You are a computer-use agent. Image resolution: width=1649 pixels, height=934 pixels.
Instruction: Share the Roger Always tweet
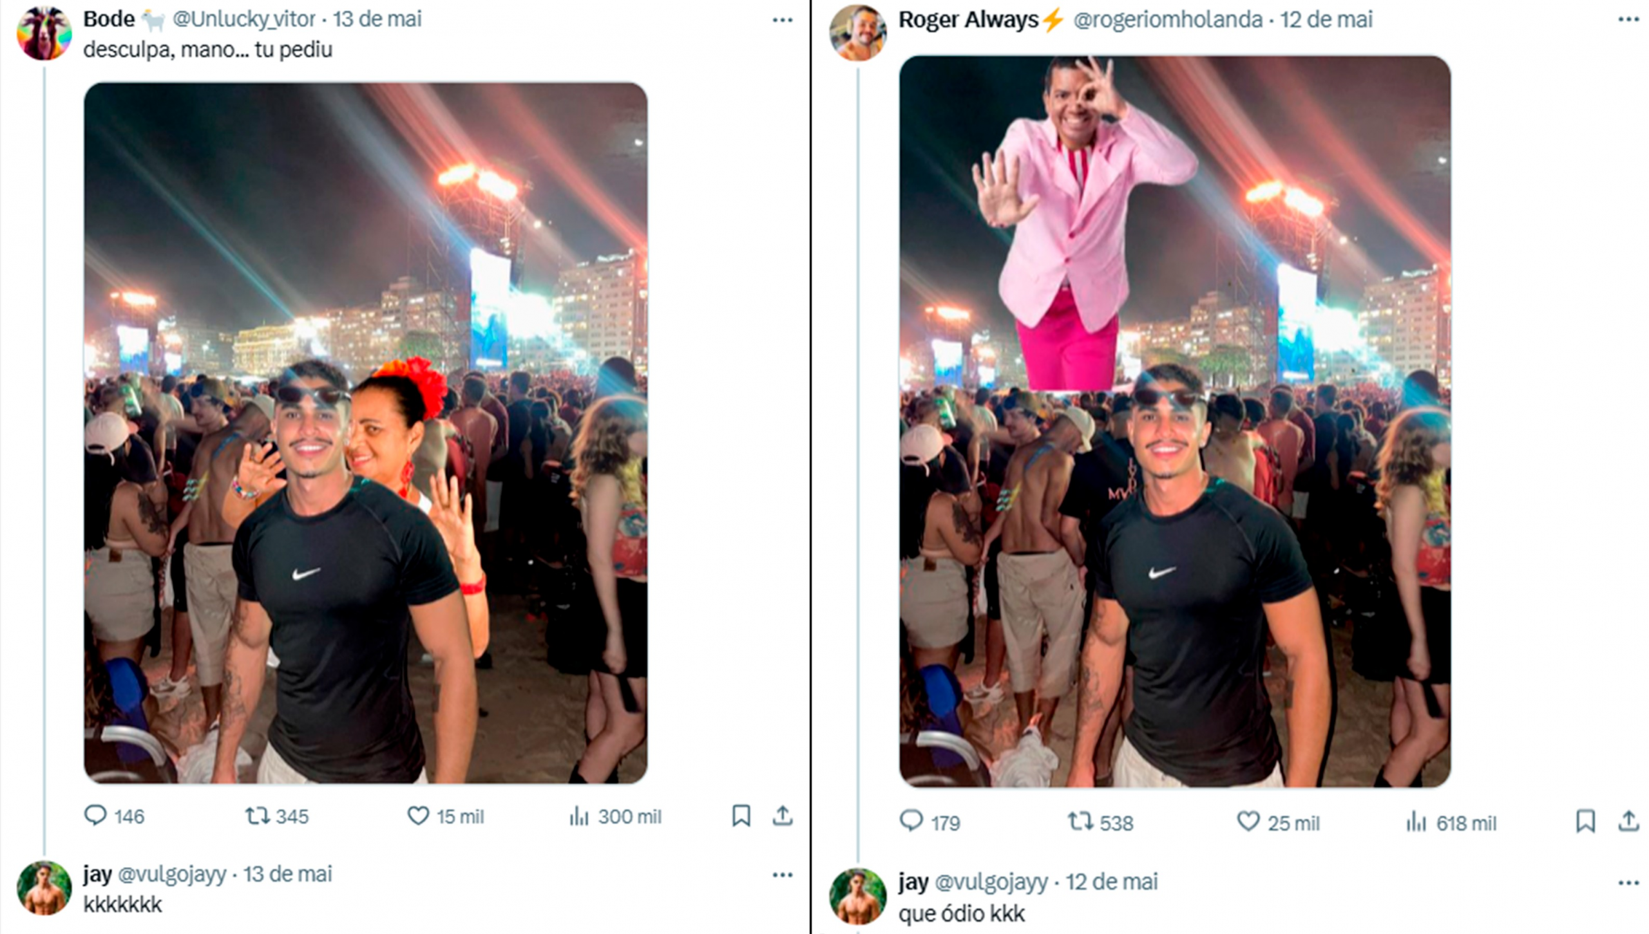[x=1628, y=821]
